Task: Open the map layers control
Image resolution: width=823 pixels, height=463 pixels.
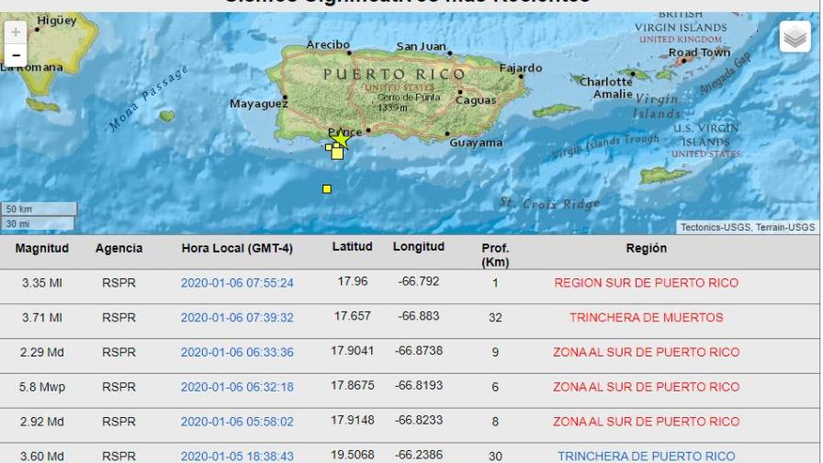Action: 795,37
